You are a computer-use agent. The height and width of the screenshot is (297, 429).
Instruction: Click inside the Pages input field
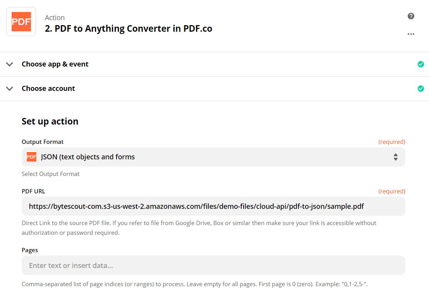coord(213,265)
